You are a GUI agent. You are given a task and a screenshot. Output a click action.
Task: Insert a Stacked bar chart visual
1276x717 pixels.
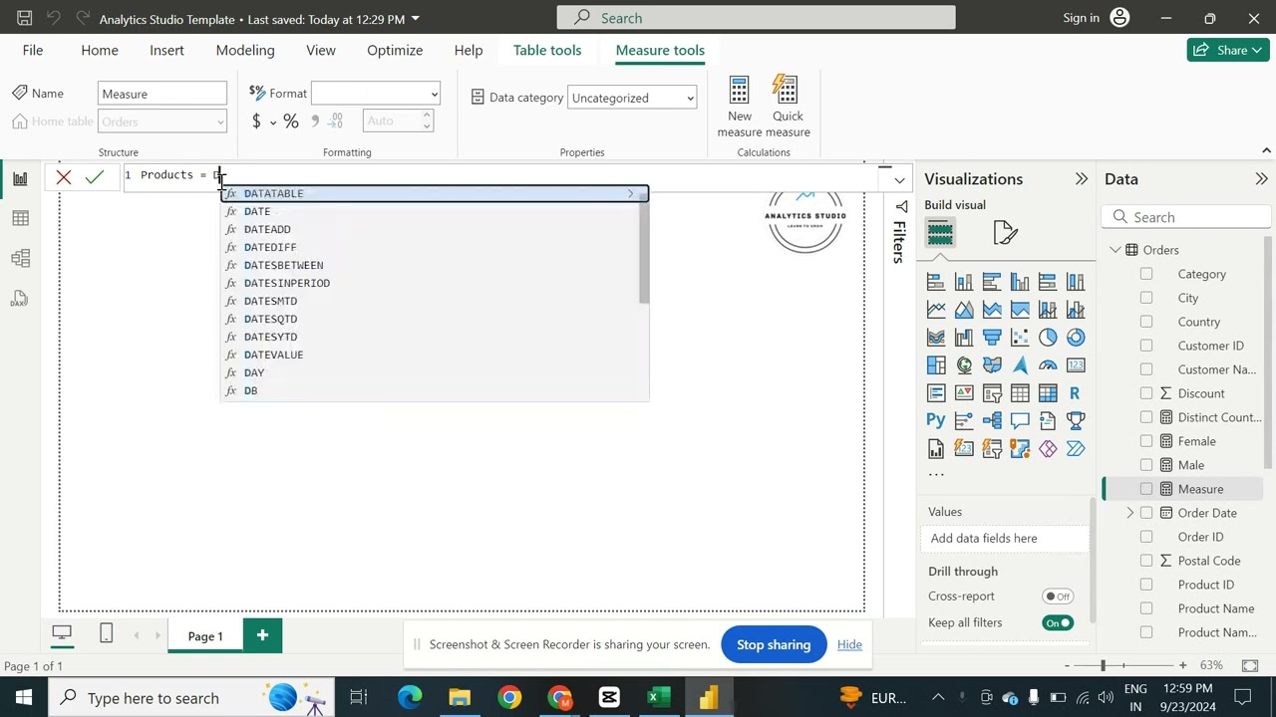click(936, 282)
